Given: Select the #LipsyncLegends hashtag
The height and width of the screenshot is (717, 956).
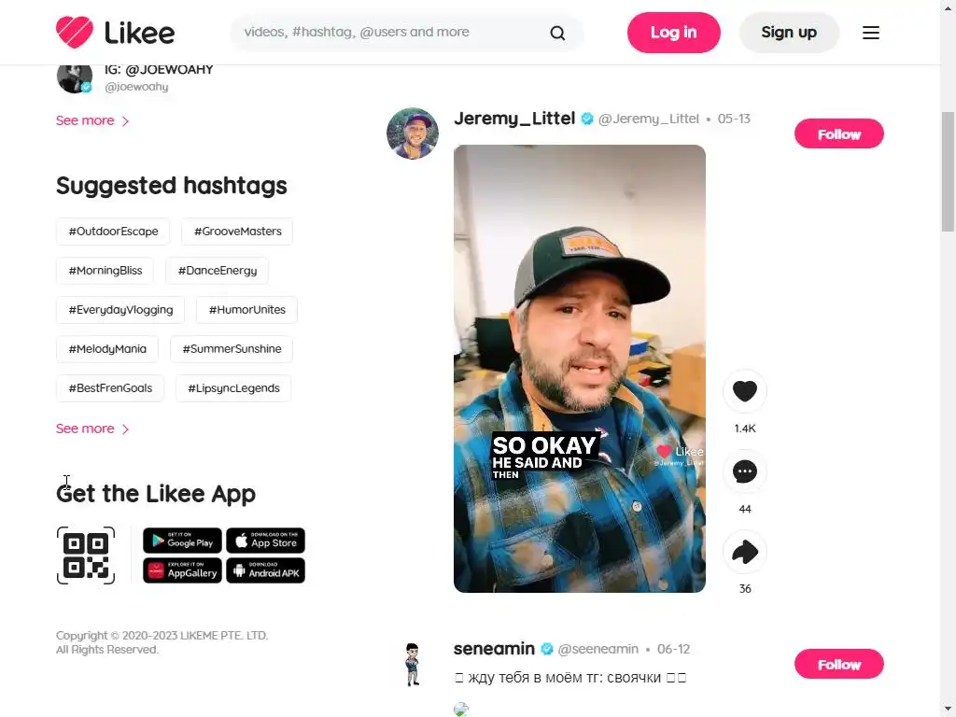Looking at the screenshot, I should click(x=233, y=388).
